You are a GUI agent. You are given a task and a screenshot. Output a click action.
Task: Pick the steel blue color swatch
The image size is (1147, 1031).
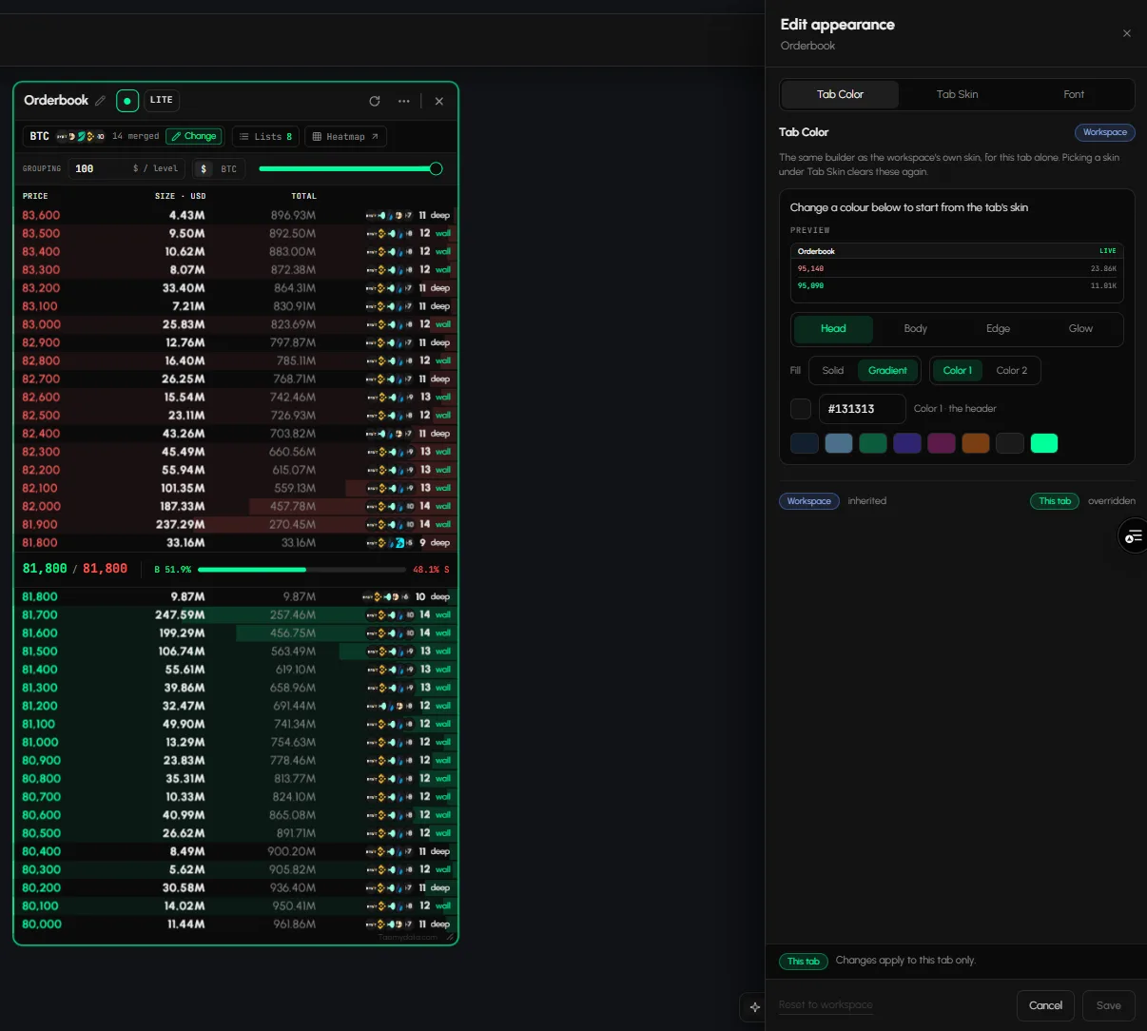click(x=839, y=443)
